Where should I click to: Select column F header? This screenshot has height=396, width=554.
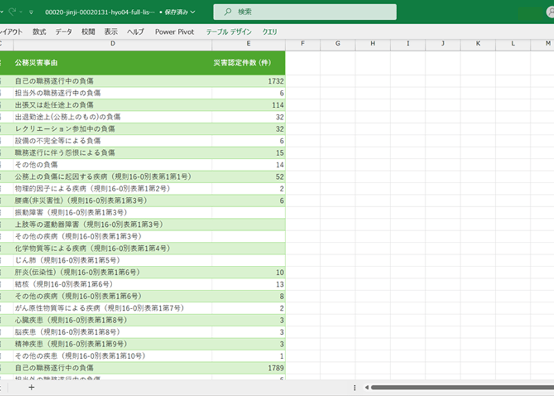[x=303, y=43]
